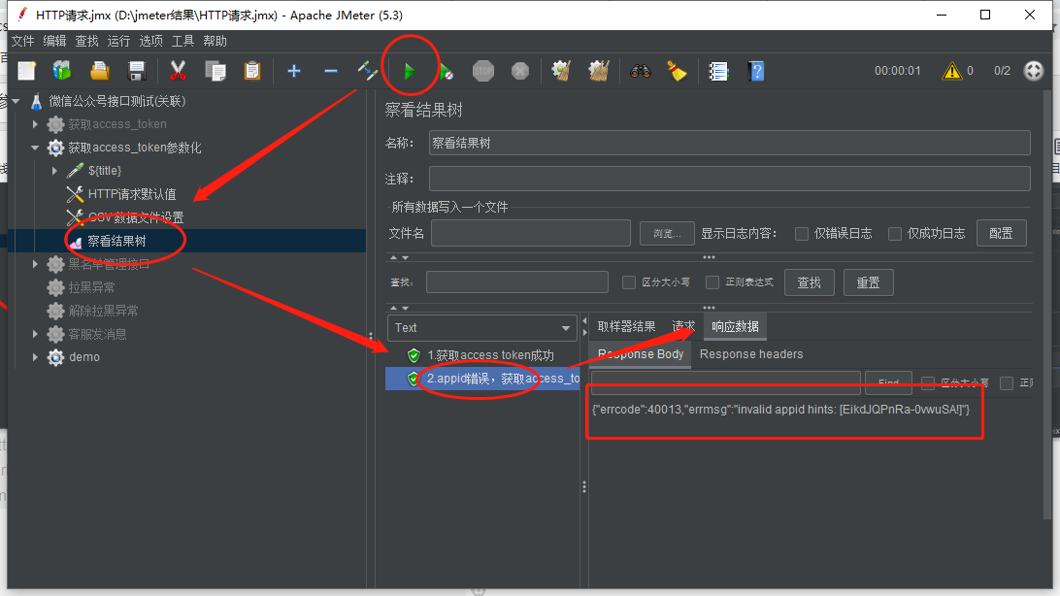Click the Collapse All minus icon
The width and height of the screenshot is (1060, 596).
tap(331, 71)
